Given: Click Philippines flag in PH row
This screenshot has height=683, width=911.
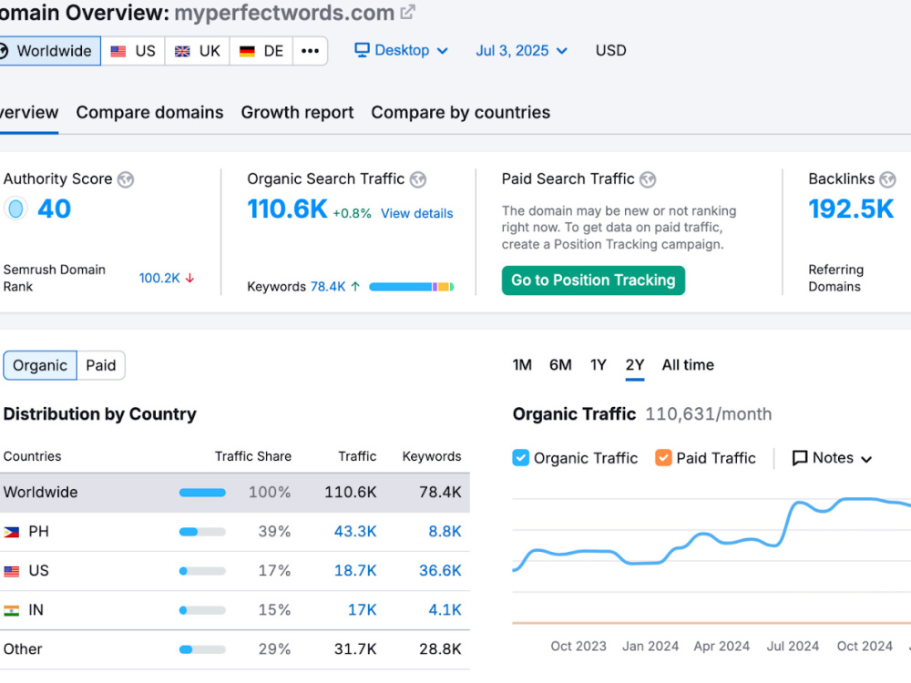Looking at the screenshot, I should tap(12, 532).
